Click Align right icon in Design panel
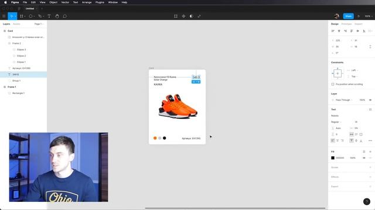The height and width of the screenshot is (210, 375). (345, 31)
